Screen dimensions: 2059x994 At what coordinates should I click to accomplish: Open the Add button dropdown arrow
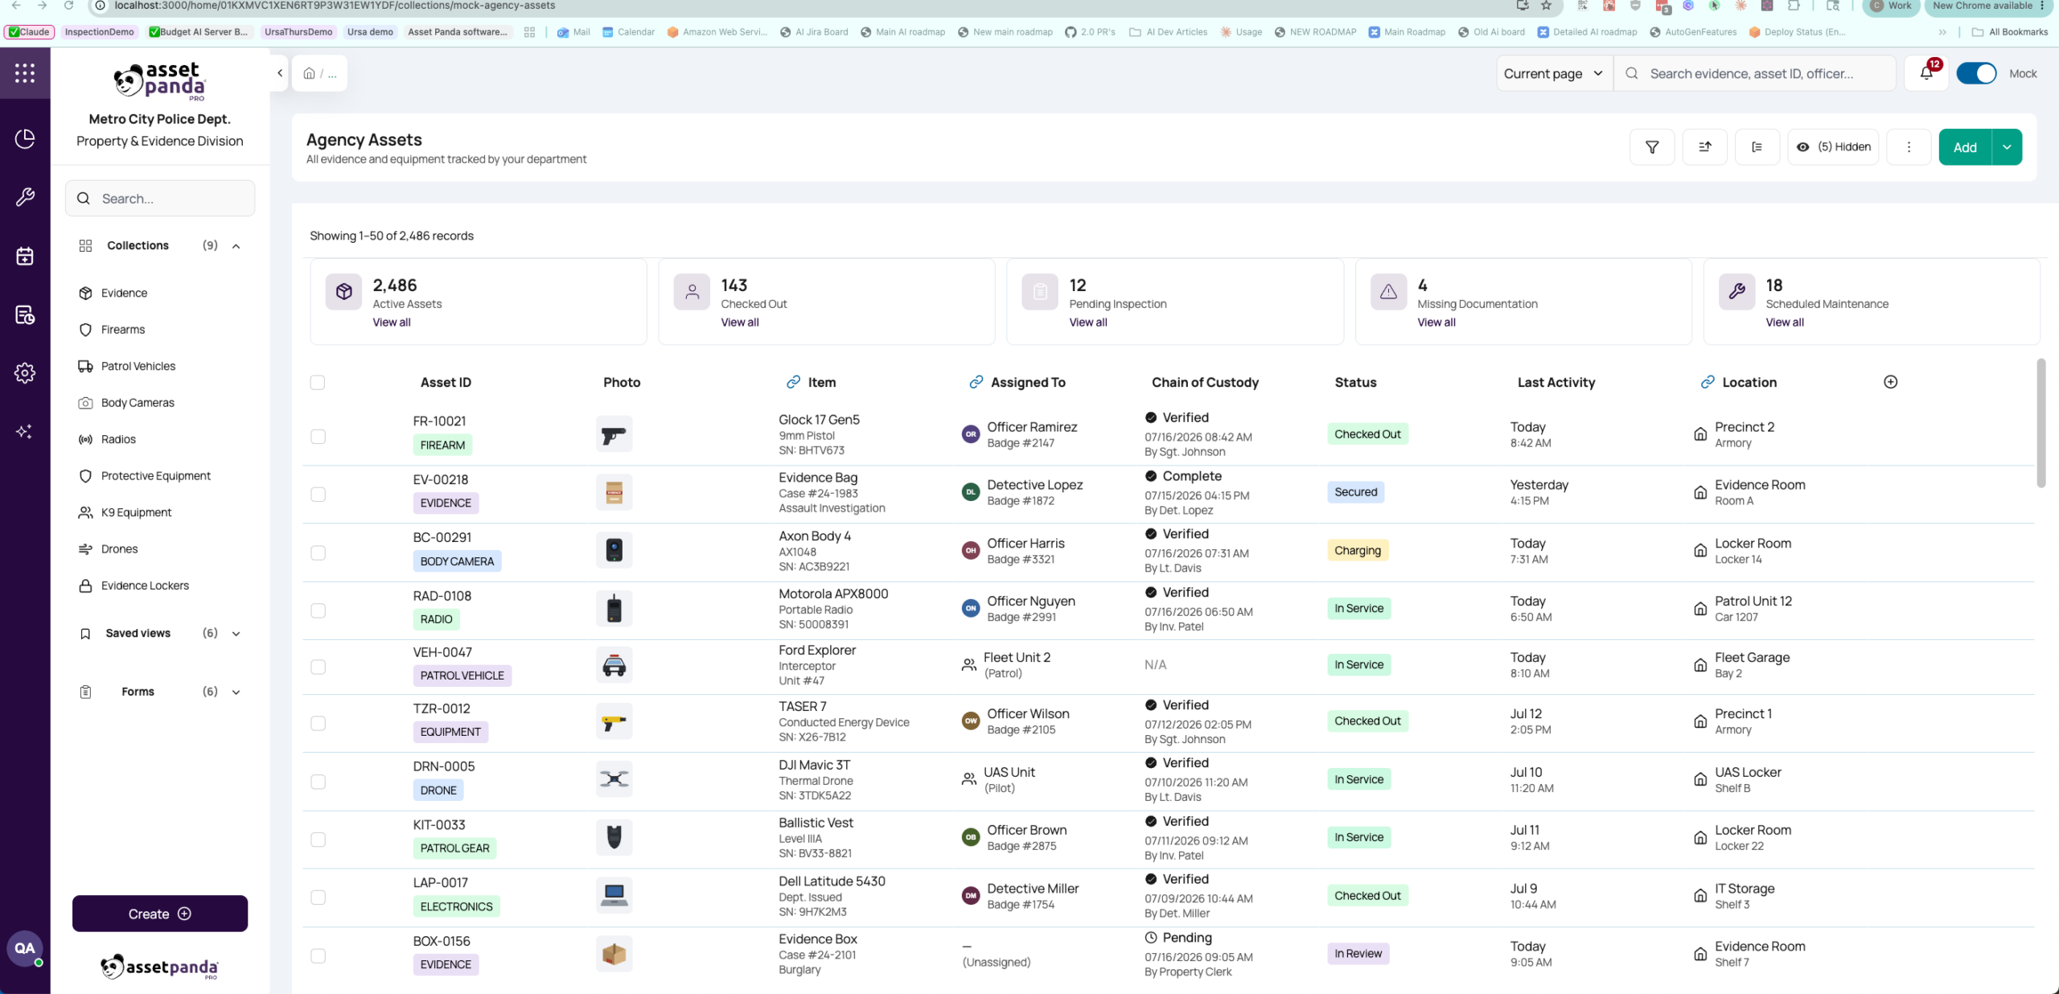pos(2007,147)
